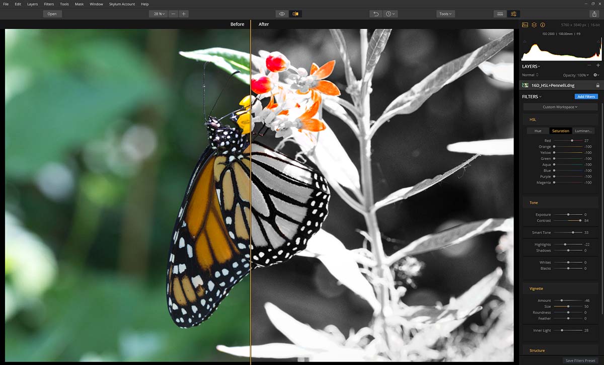Toggle the quick preview eye icon

coord(282,14)
